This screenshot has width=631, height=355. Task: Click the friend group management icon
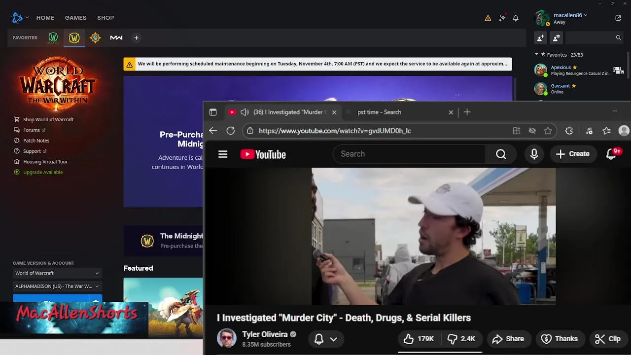(x=557, y=37)
